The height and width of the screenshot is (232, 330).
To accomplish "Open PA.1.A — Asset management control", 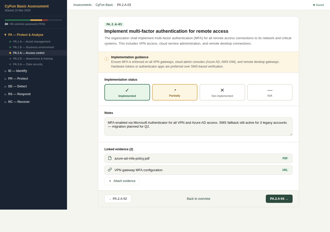I will point(32,42).
